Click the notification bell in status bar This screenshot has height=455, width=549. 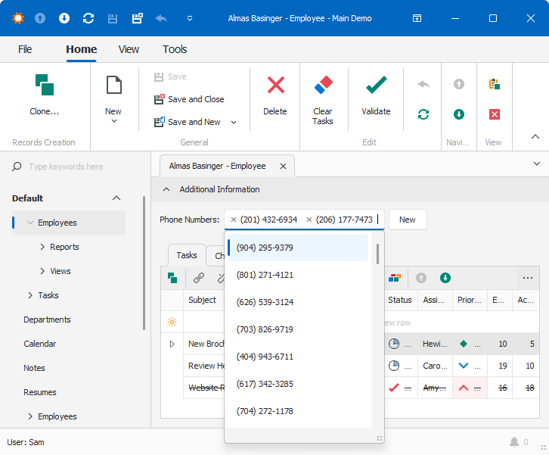point(514,442)
